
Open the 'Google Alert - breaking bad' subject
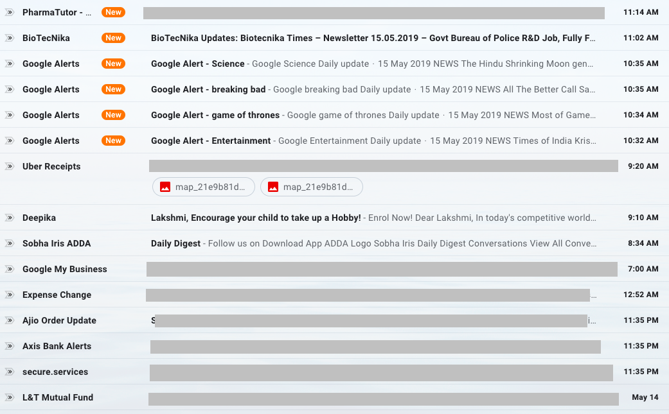[208, 89]
